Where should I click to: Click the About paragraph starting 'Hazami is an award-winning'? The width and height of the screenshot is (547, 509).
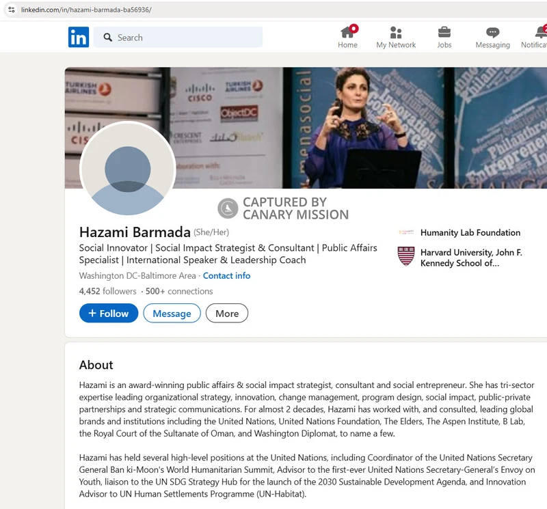(x=306, y=409)
